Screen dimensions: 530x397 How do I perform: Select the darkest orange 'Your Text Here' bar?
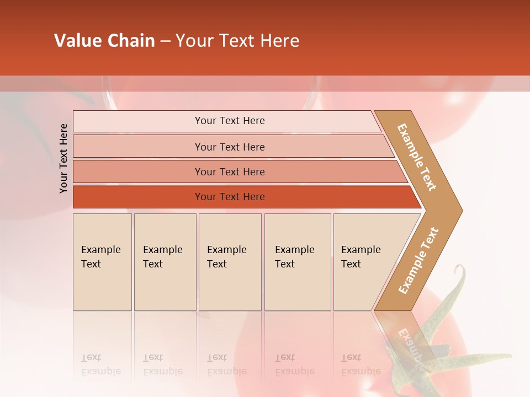point(247,197)
